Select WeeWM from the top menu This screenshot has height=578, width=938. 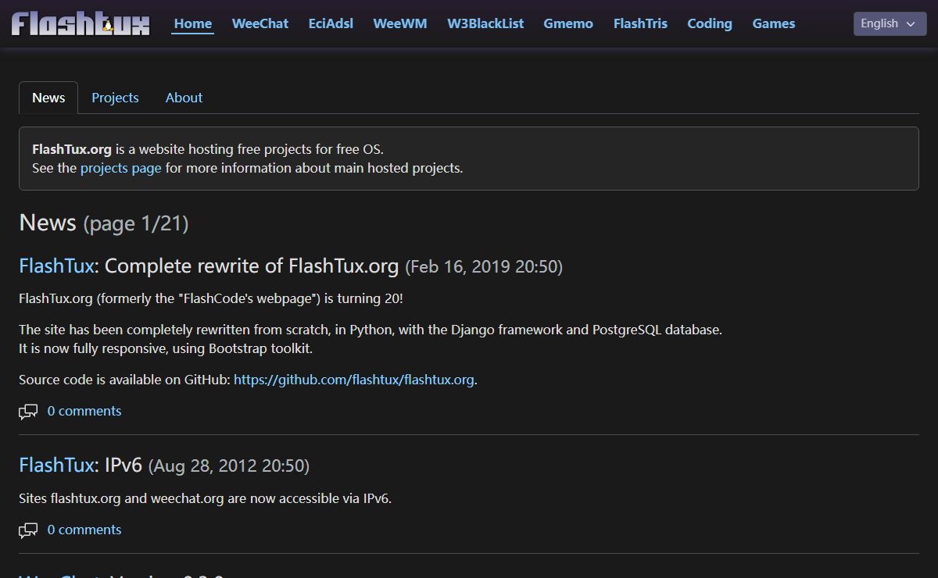400,23
